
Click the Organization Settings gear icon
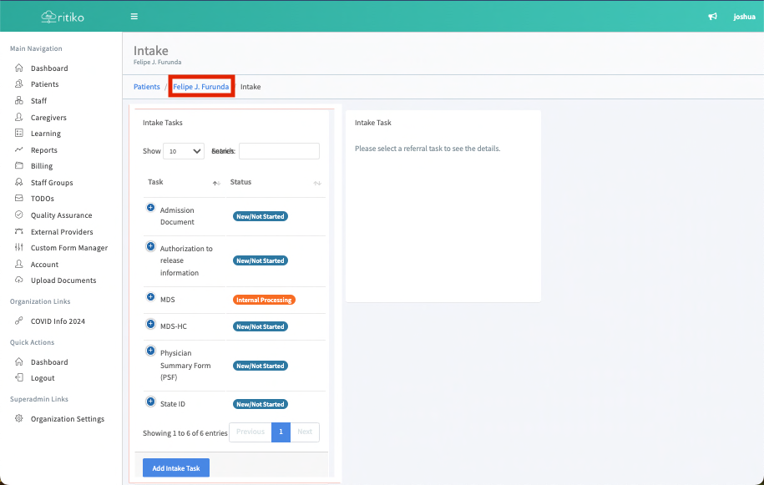19,419
